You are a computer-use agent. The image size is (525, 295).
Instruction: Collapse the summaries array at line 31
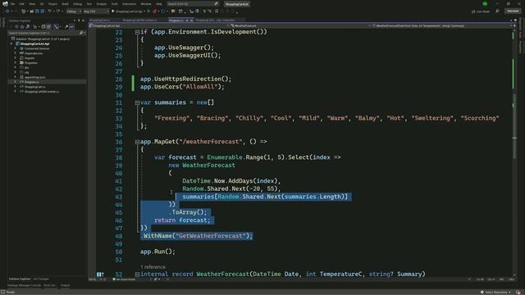tap(137, 102)
